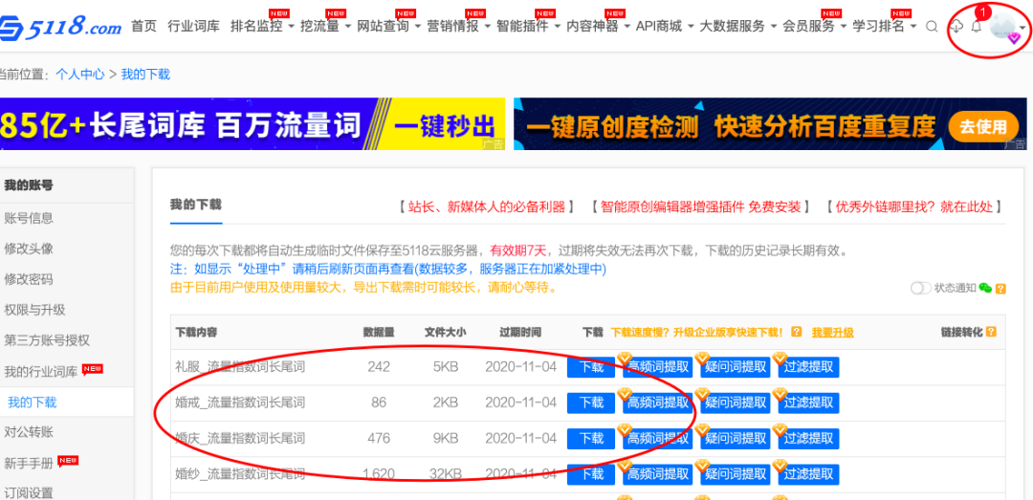Click 去使用 button on the right banner
This screenshot has width=1033, height=500.
tap(983, 125)
